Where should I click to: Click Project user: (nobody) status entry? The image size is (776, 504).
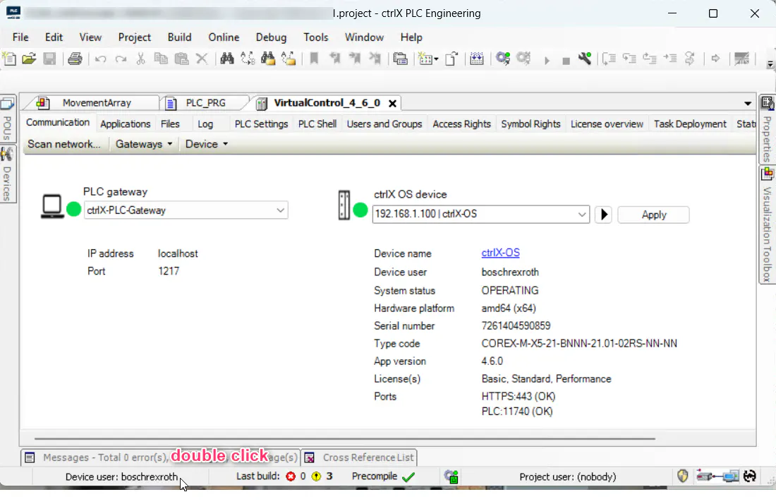coord(568,476)
